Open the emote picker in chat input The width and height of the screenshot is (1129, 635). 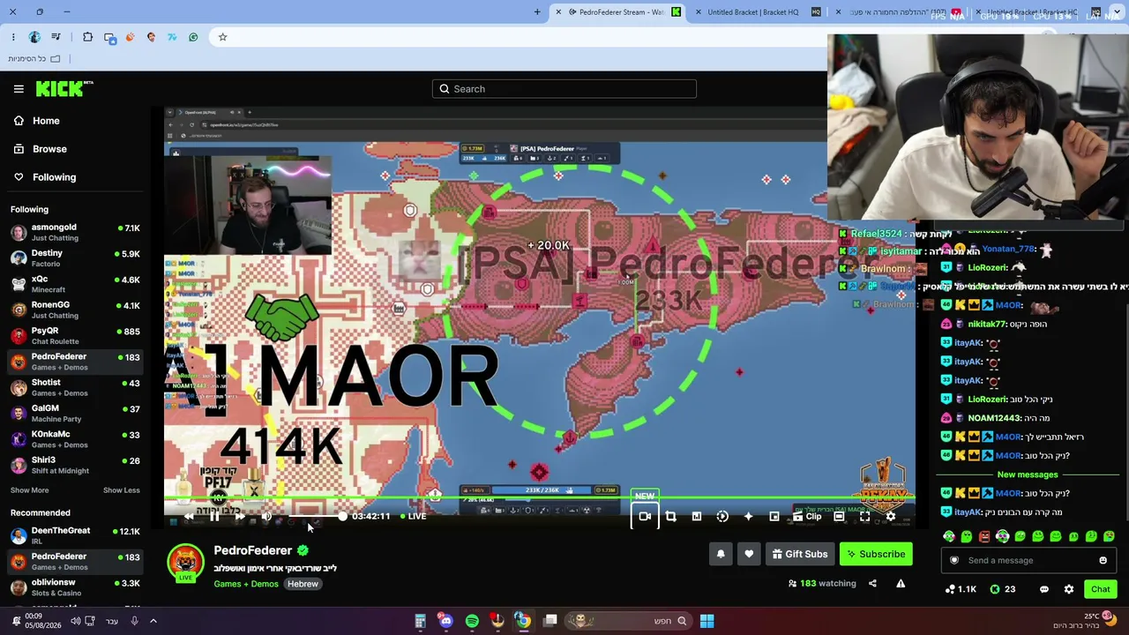pyautogui.click(x=1103, y=560)
